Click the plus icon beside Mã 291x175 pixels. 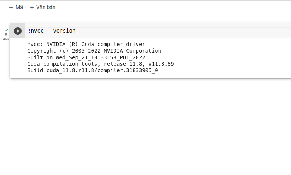coord(11,7)
